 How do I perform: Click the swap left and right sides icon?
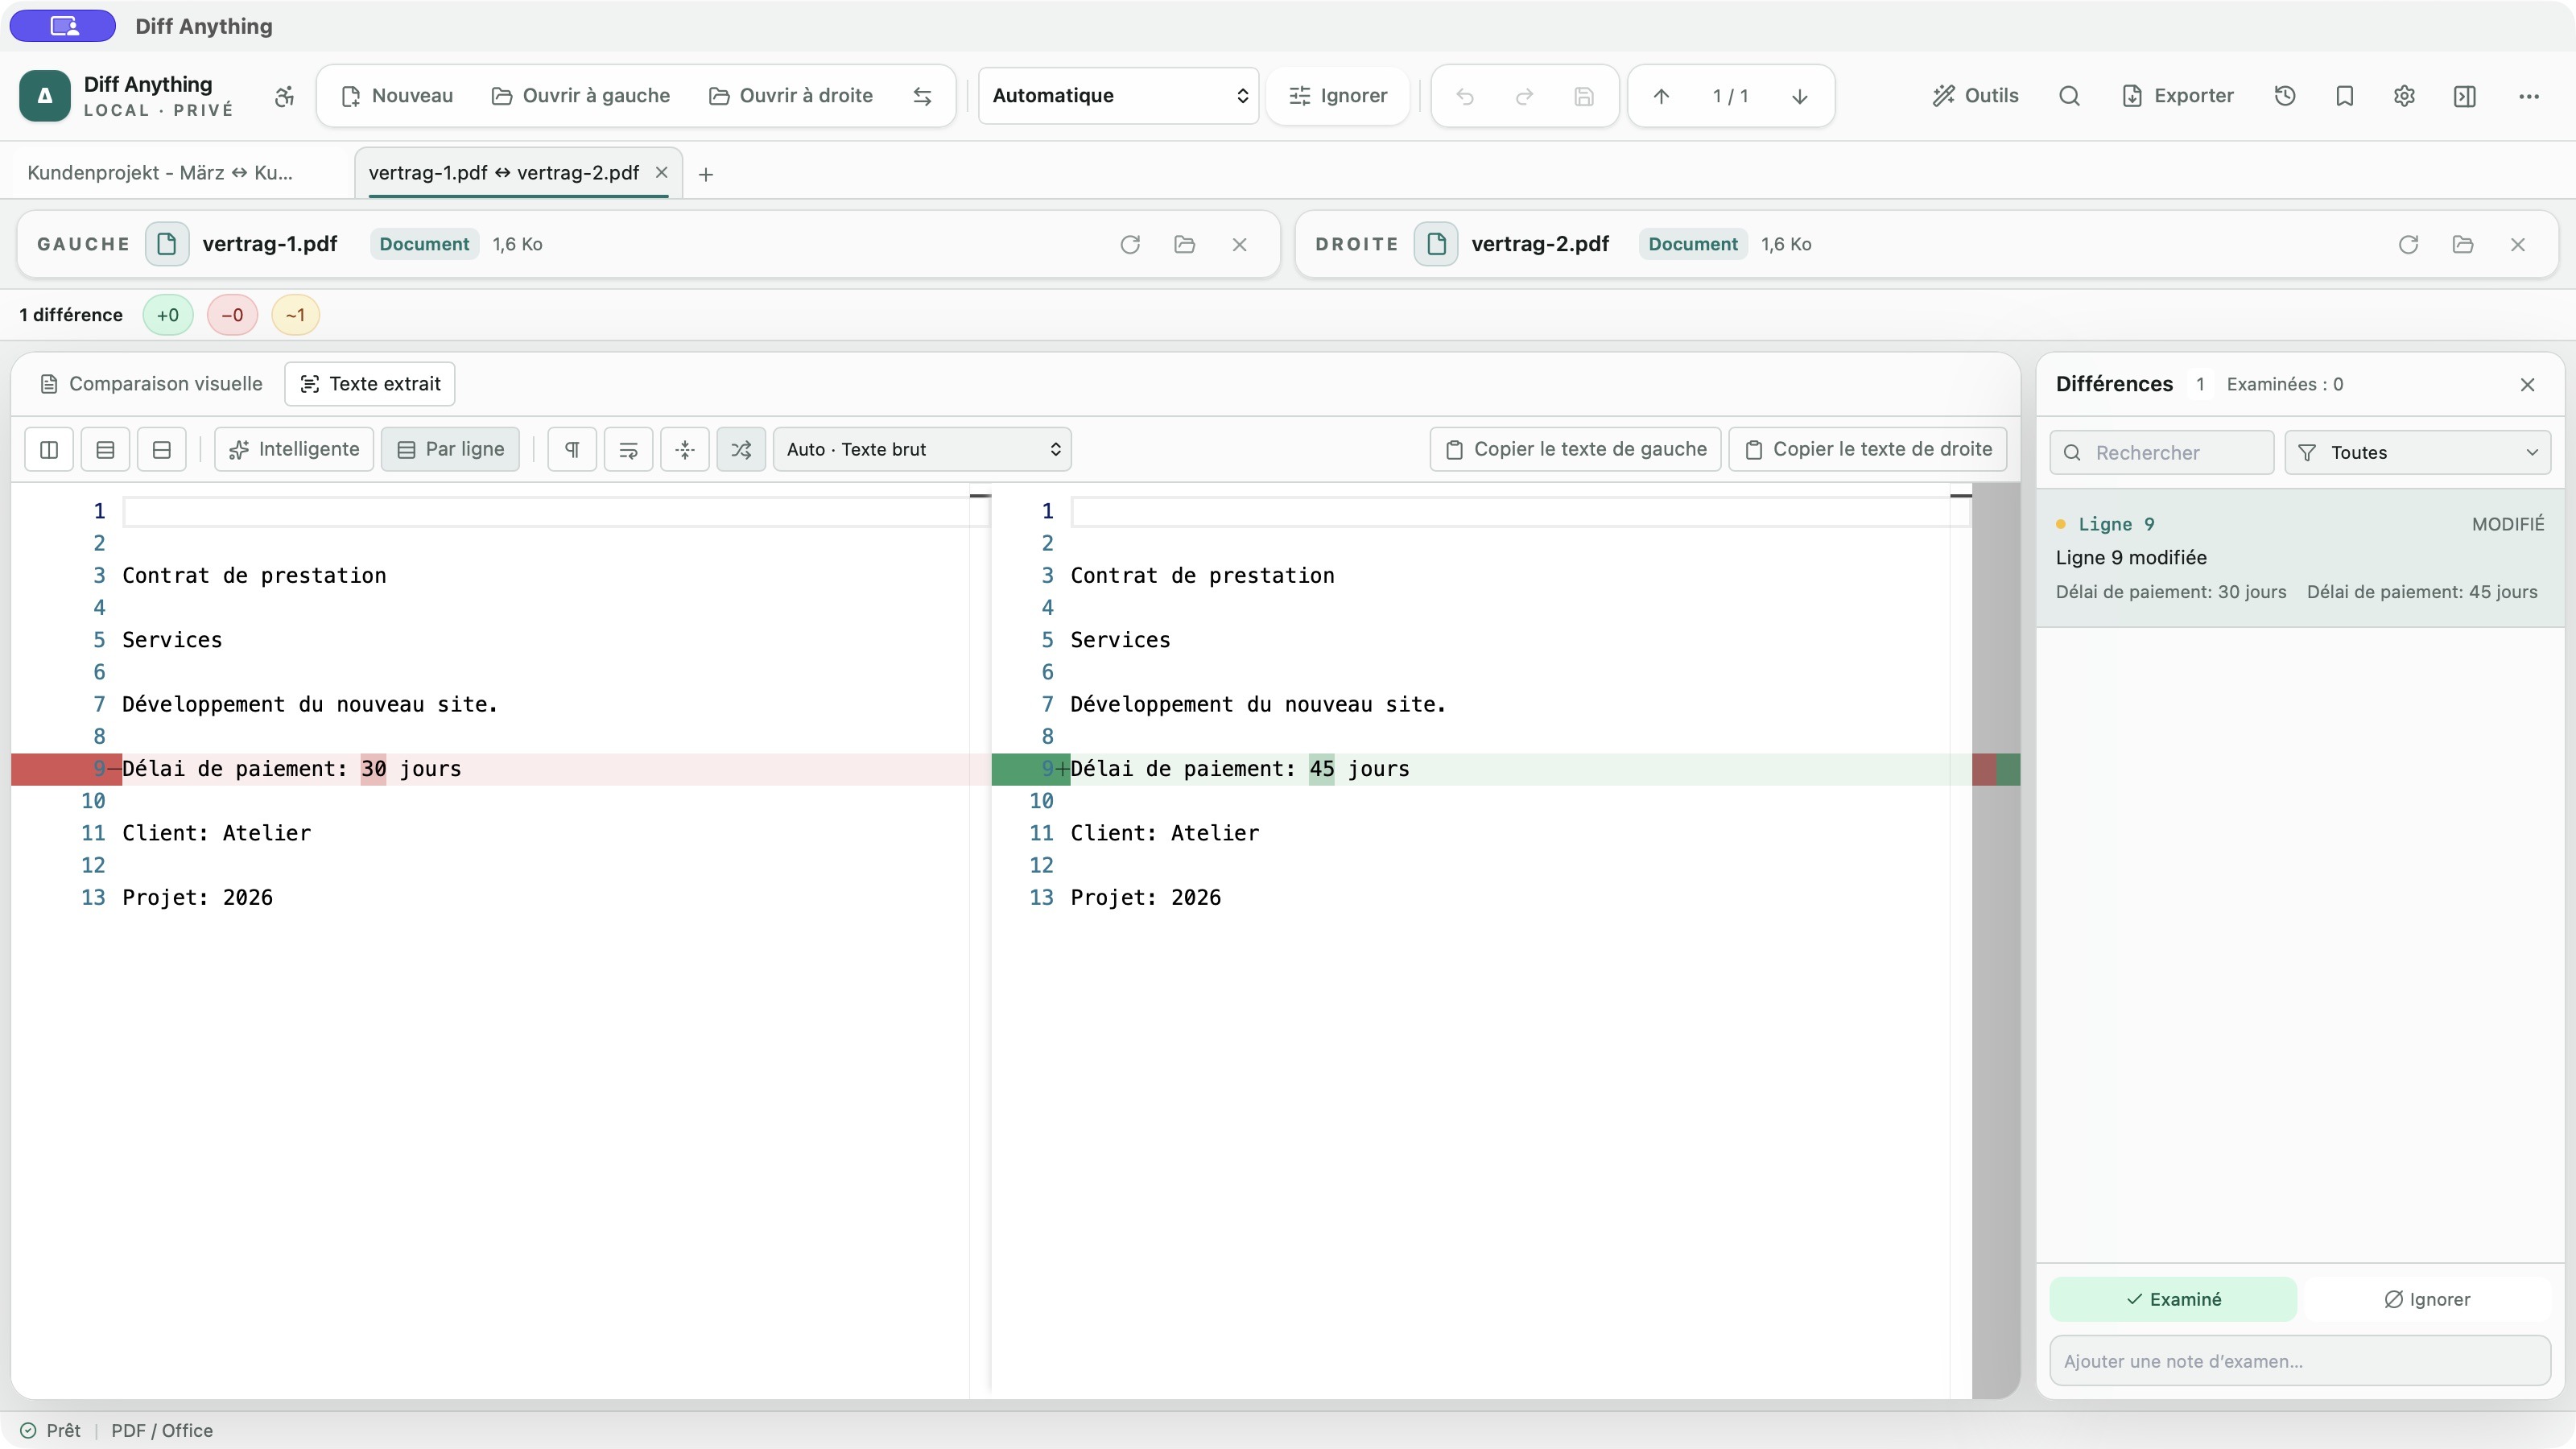point(922,96)
